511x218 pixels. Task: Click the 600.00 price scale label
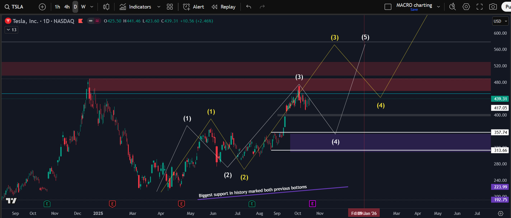(x=500, y=33)
